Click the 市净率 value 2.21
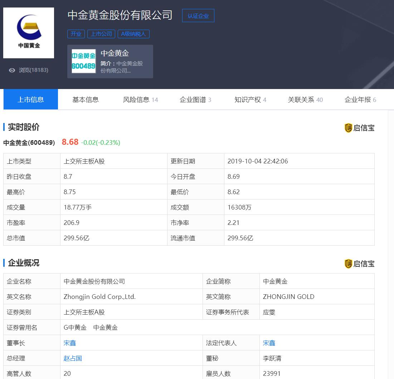Viewport: 394px width, 379px height. [x=233, y=223]
